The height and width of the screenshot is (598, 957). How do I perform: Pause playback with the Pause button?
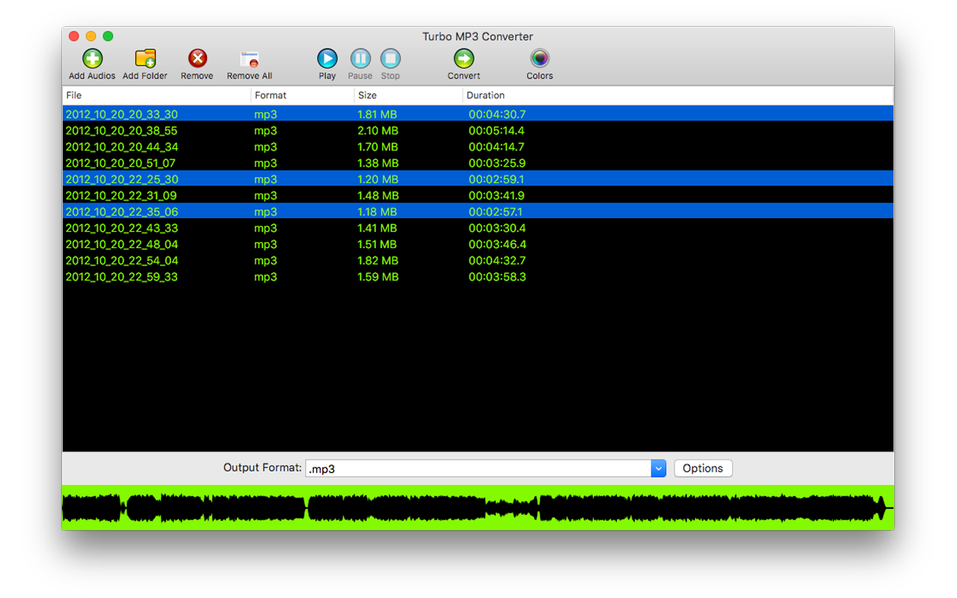tap(360, 58)
